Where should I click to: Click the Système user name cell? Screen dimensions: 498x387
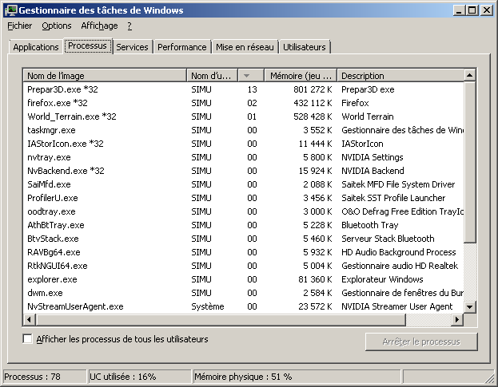(208, 306)
